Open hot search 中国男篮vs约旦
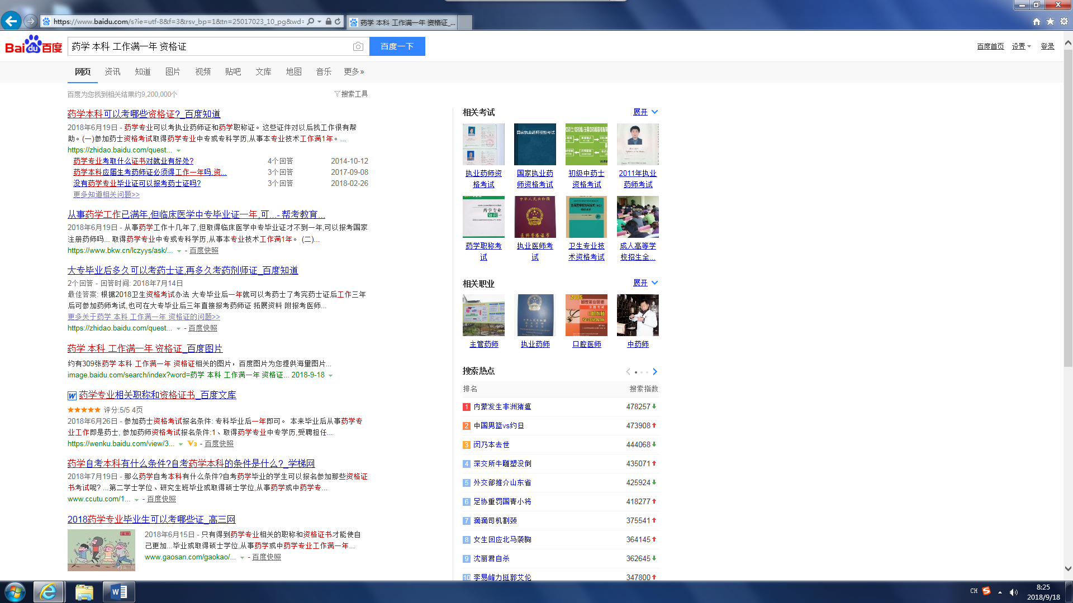Viewport: 1073px width, 603px height. [499, 425]
